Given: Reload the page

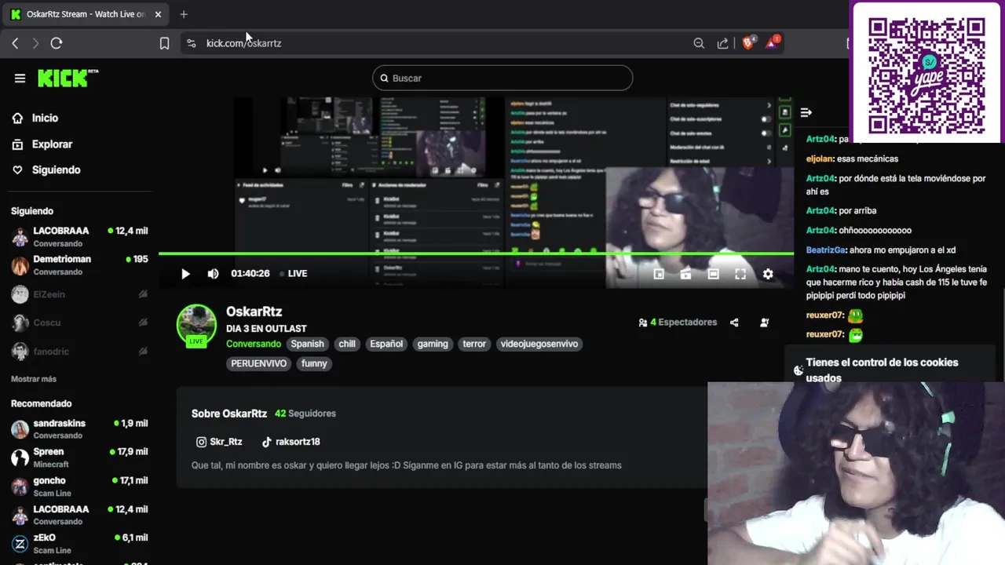Looking at the screenshot, I should tap(57, 43).
